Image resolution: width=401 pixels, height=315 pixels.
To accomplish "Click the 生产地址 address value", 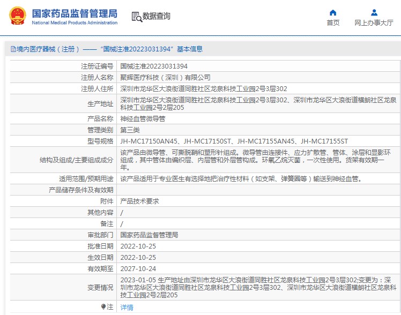I will pos(258,104).
